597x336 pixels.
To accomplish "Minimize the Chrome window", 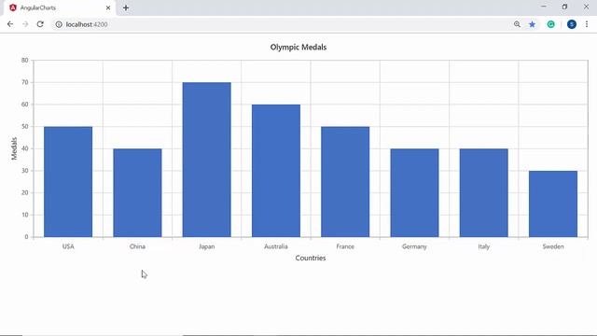I will coord(543,7).
